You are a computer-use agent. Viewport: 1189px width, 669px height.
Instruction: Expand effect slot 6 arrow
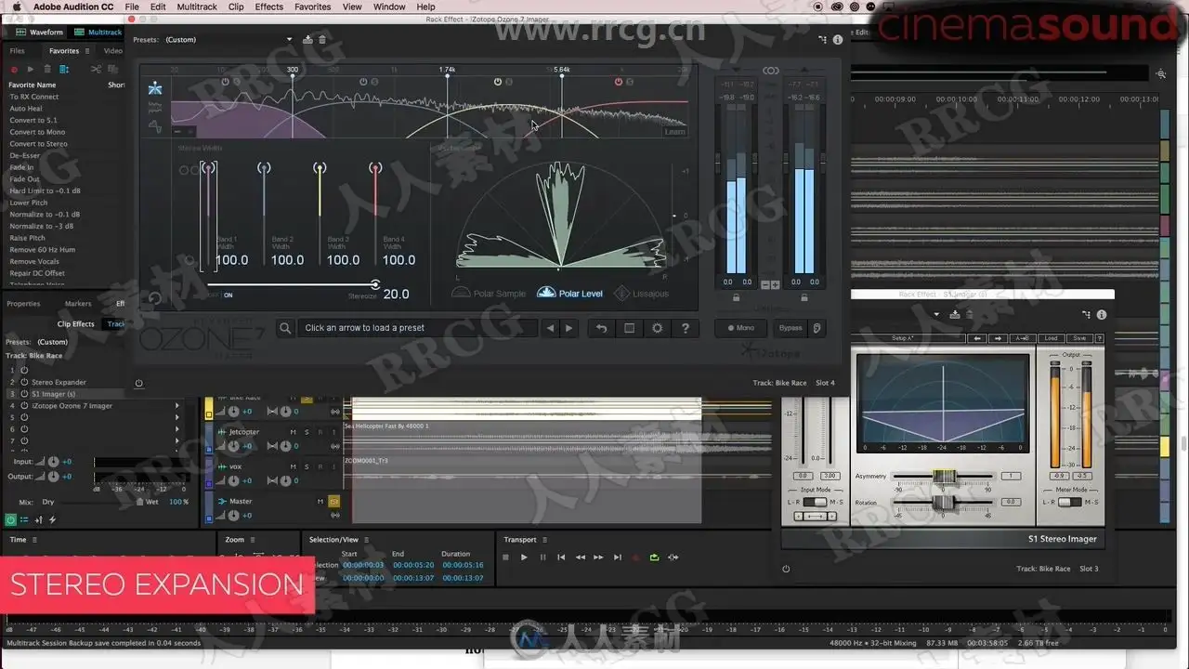(x=176, y=429)
